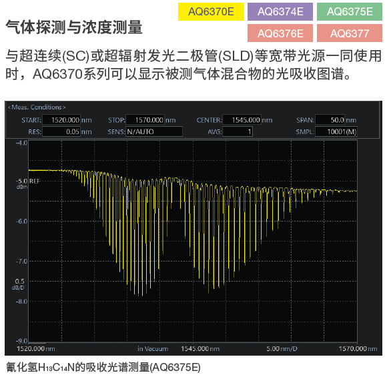The width and height of the screenshot is (387, 377).
Task: Click the -5.0 REF level label
Action: click(27, 181)
